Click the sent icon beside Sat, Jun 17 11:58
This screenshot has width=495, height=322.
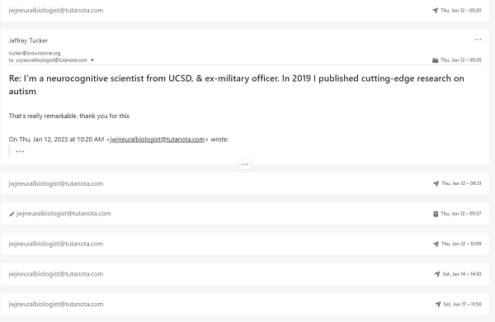point(438,305)
